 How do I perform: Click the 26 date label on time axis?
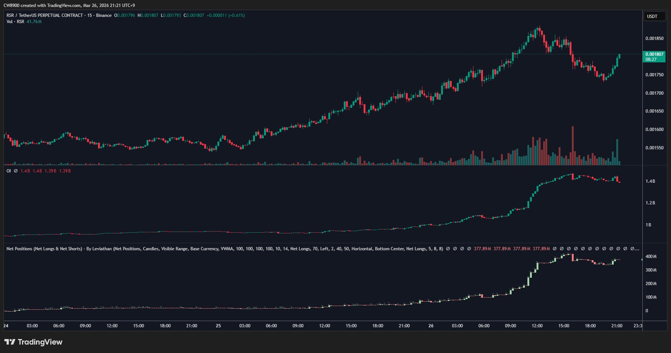[431, 326]
